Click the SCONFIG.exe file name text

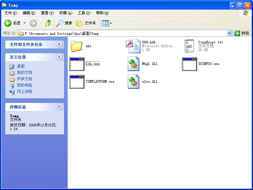(x=209, y=64)
